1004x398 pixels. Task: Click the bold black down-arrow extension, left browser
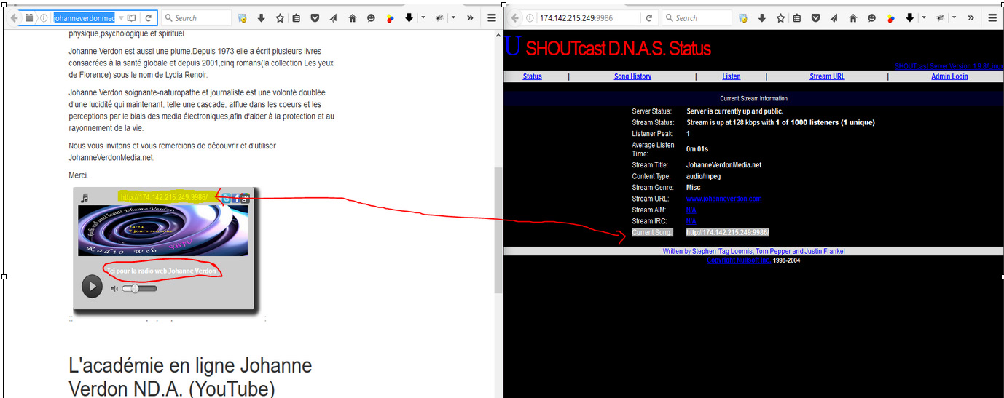point(409,17)
